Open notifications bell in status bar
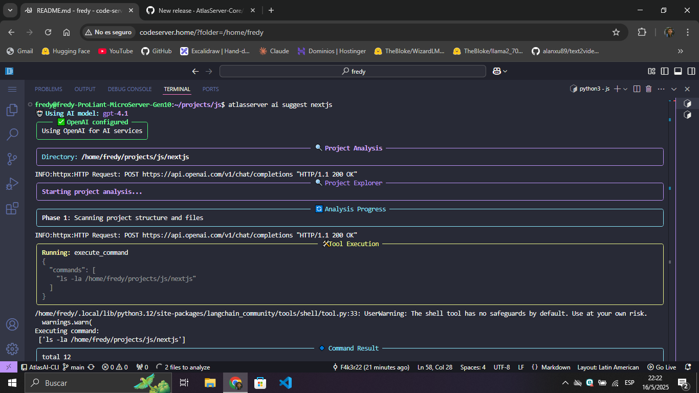 (x=688, y=367)
